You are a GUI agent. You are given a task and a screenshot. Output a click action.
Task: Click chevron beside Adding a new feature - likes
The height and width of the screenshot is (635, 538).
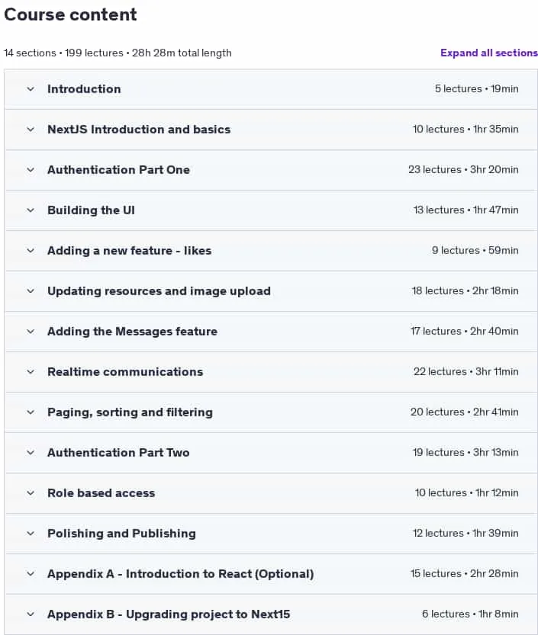pyautogui.click(x=31, y=251)
